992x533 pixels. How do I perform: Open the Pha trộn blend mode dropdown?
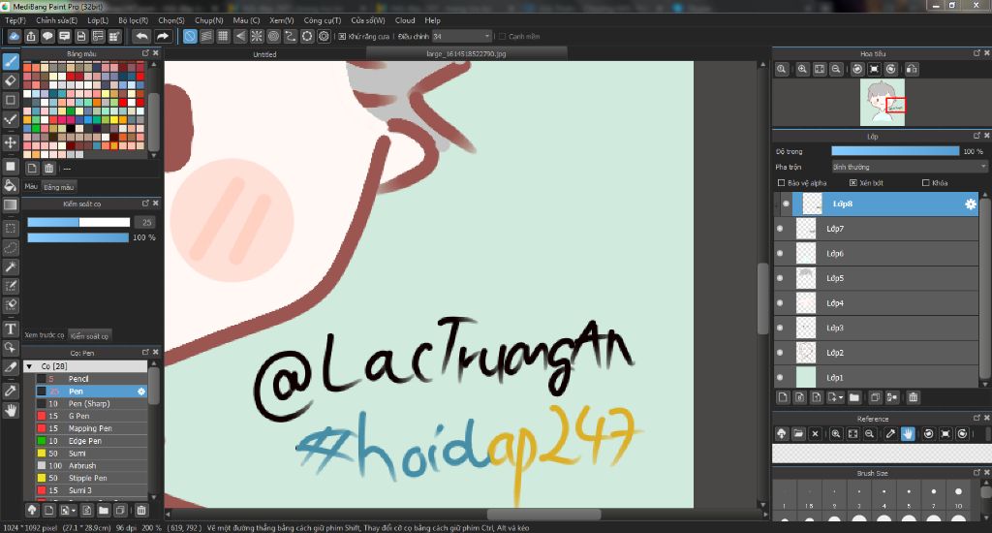(909, 167)
